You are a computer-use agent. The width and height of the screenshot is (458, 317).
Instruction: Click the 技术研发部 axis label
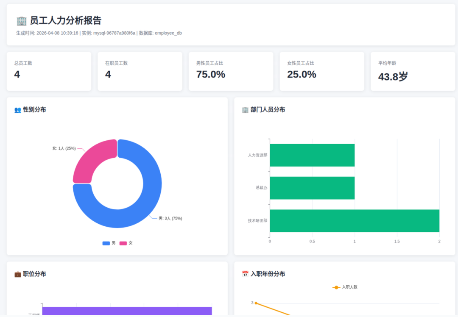(x=258, y=221)
